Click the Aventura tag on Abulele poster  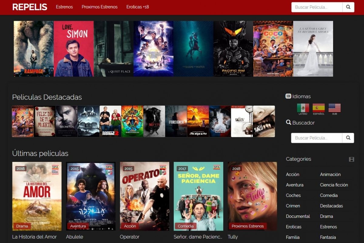pyautogui.click(x=78, y=226)
